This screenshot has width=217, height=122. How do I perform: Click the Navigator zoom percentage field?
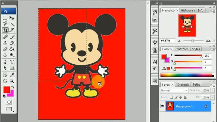[167, 41]
